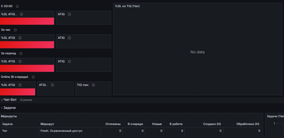
Task: Click info icon next to 'С 00:00'
Action: pos(17,6)
